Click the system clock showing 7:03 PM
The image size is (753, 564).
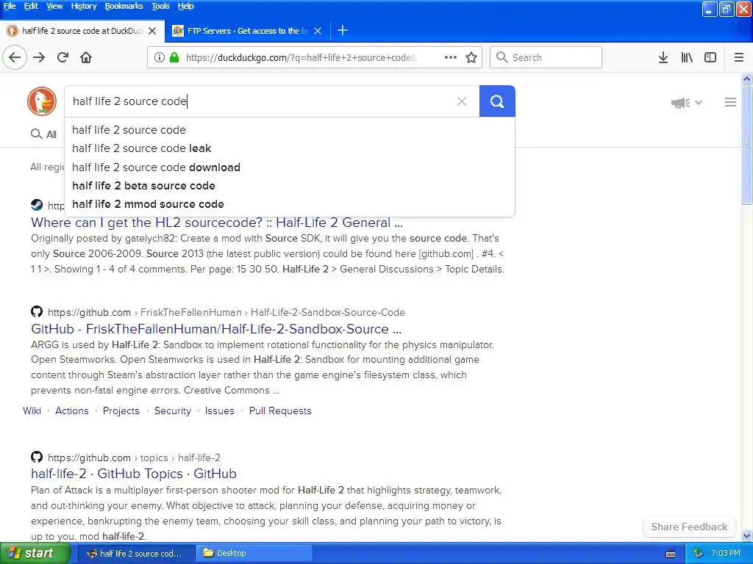[x=726, y=554]
